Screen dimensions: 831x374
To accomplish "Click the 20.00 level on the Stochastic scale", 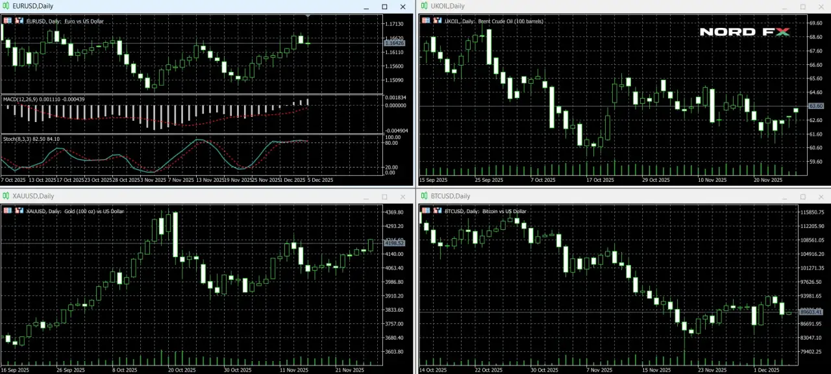I will click(x=392, y=168).
